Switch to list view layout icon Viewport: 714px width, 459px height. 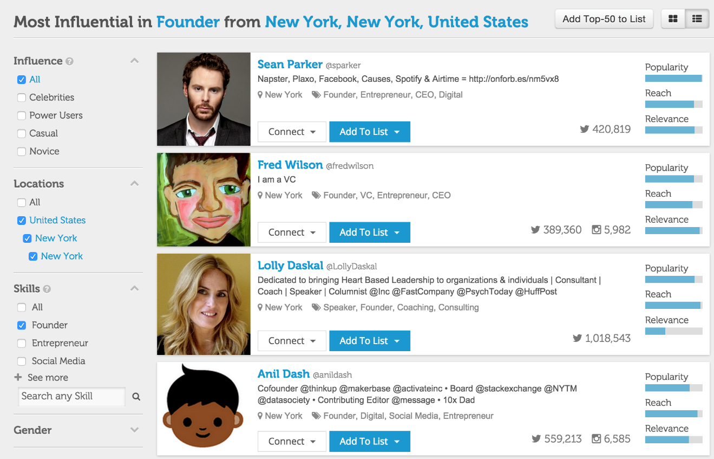697,19
